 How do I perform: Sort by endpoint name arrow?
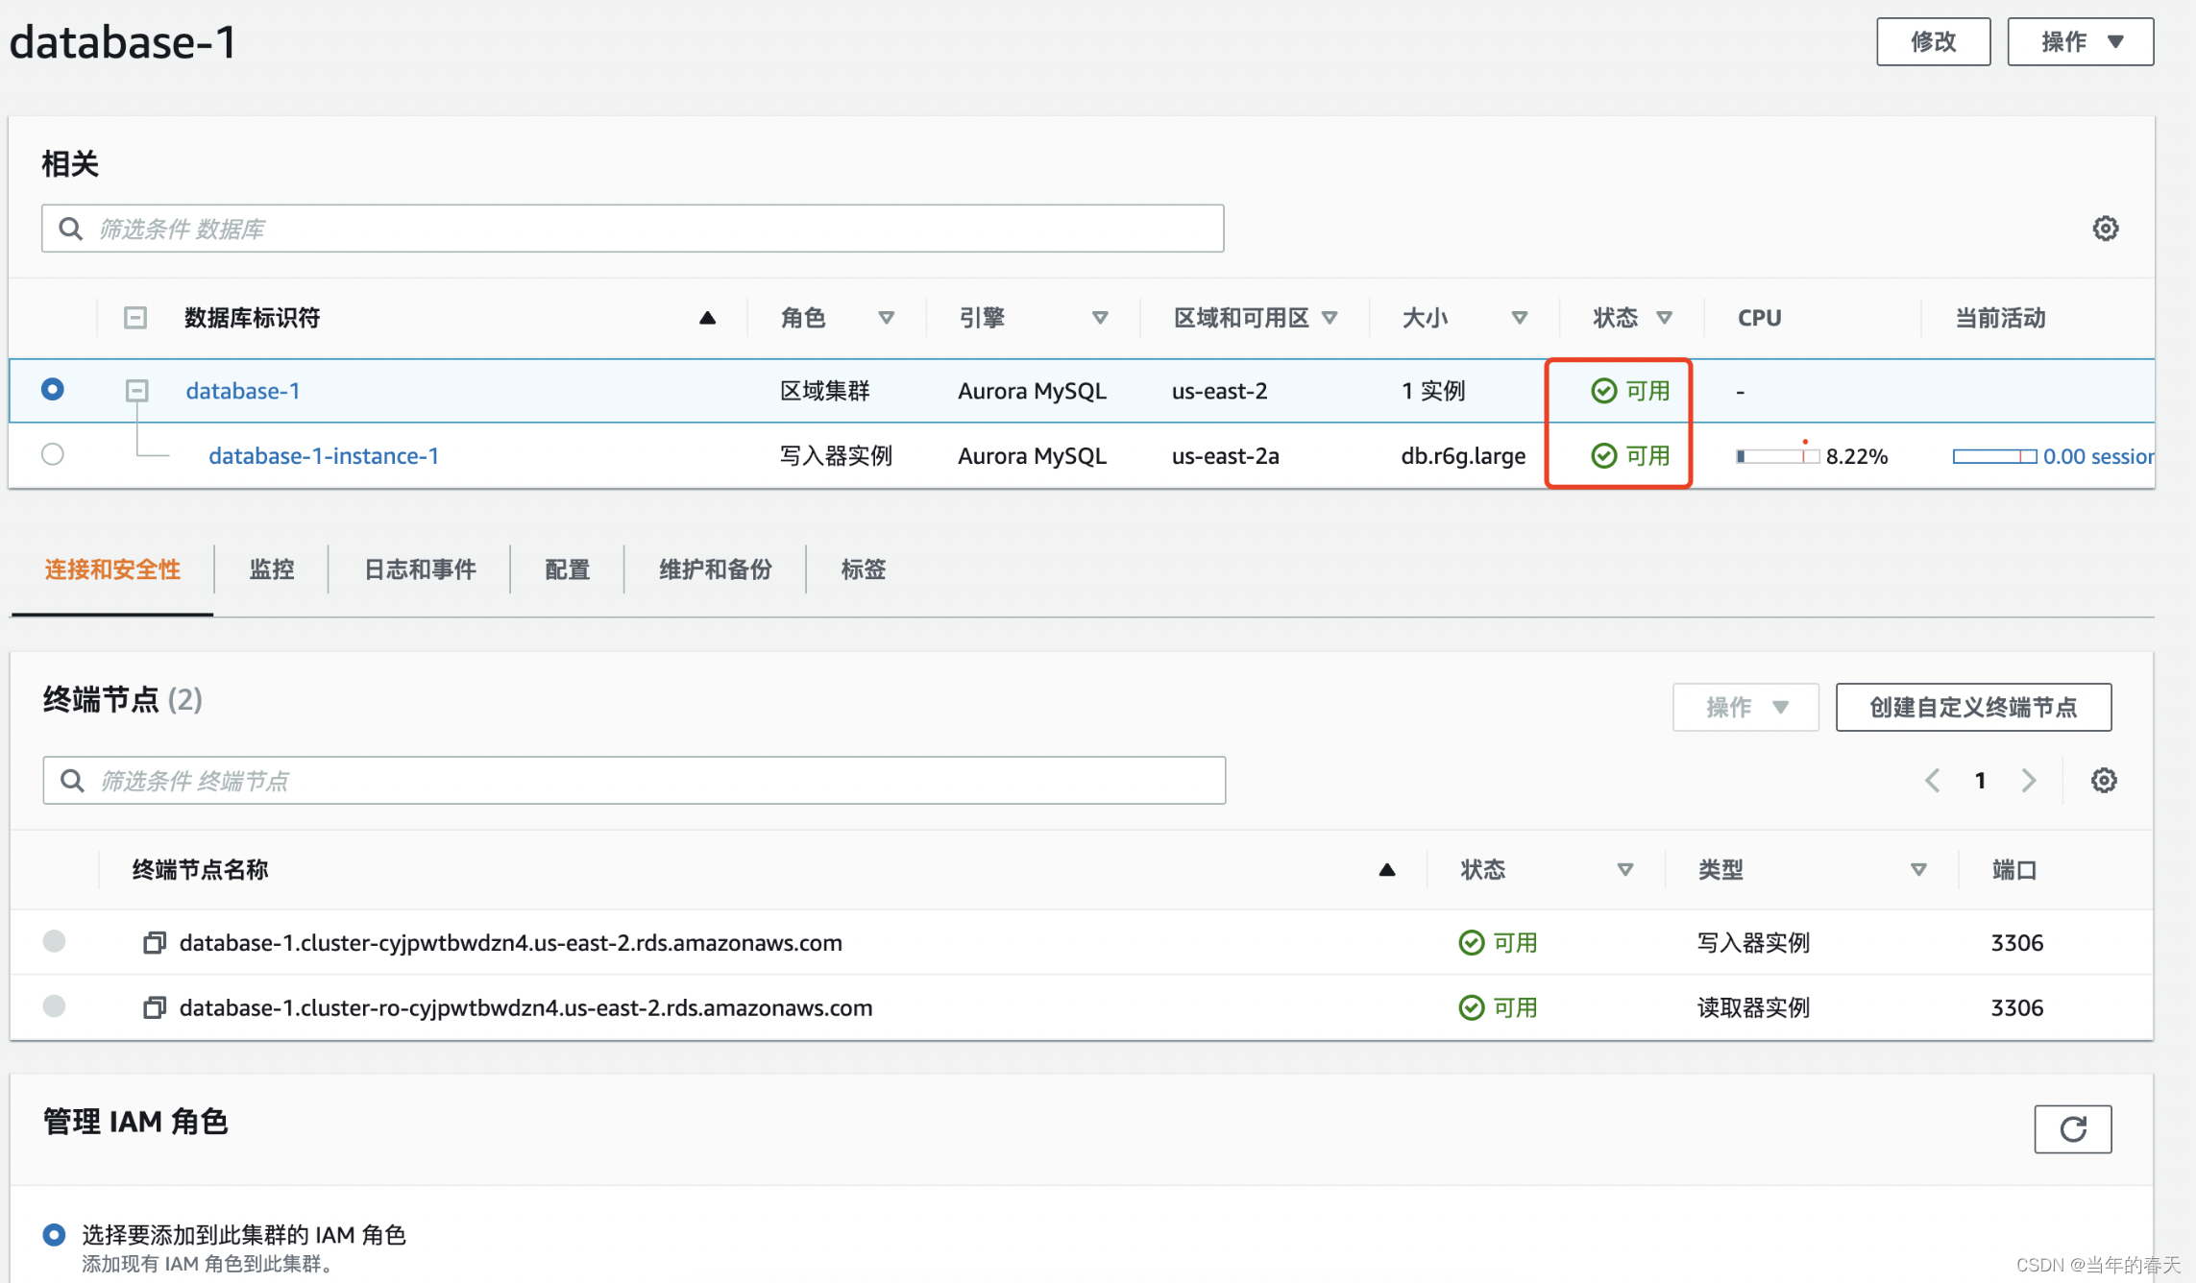[1386, 870]
